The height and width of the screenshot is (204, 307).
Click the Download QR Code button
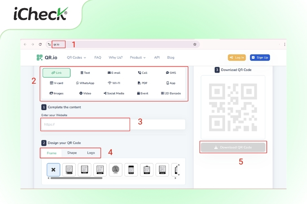233,147
